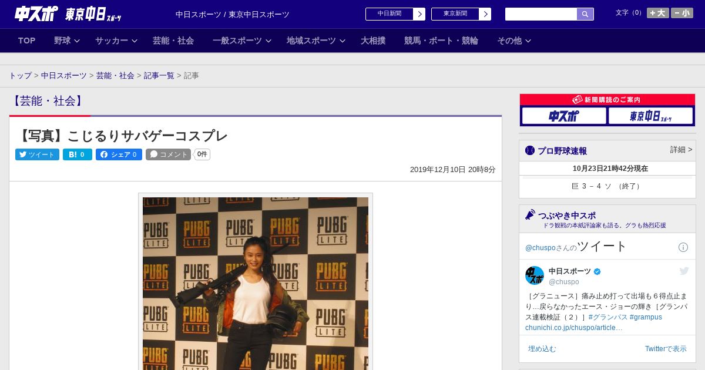The height and width of the screenshot is (370, 705).
Task: Open the PUBG Lite event photo
Action: pyautogui.click(x=256, y=283)
